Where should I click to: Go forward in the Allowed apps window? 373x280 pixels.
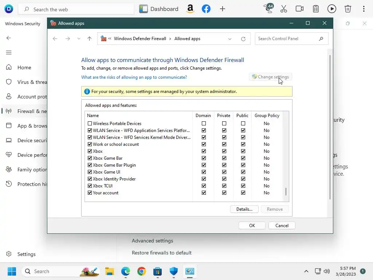(68, 39)
